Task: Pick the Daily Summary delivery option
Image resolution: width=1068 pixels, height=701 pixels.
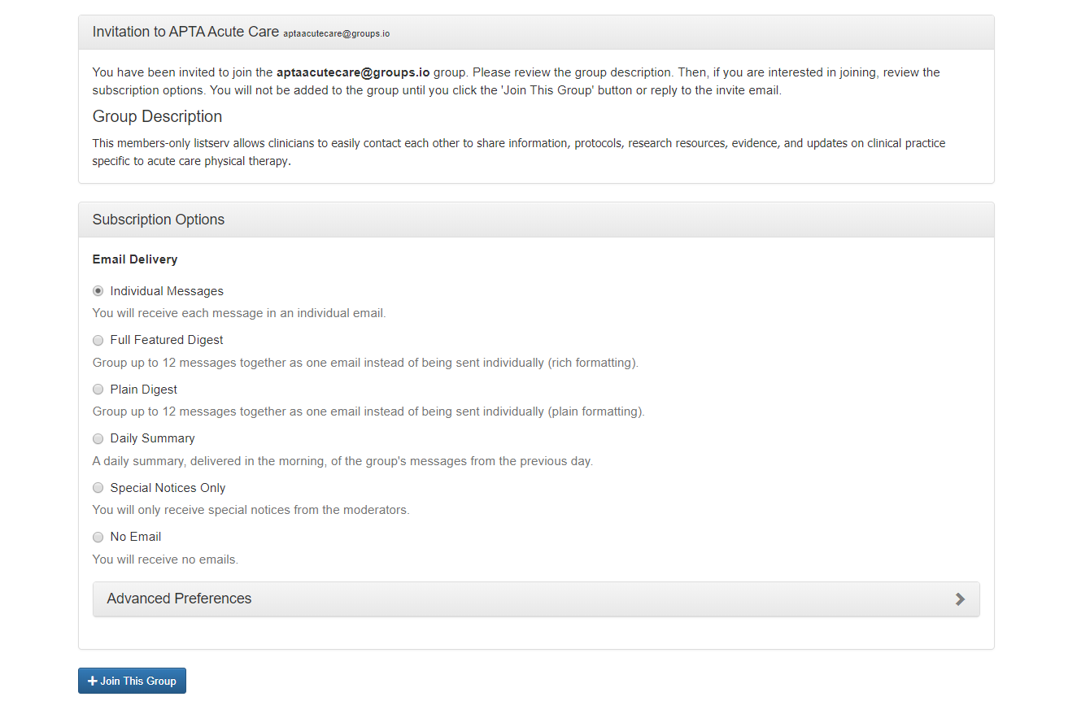Action: click(x=98, y=438)
